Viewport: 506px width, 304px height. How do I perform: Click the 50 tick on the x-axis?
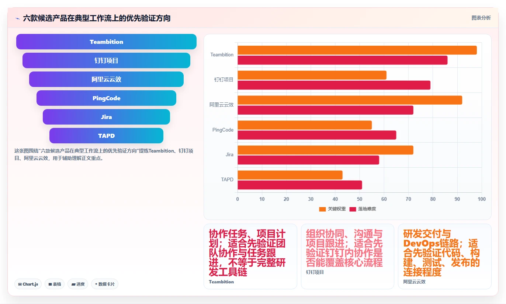(360, 199)
